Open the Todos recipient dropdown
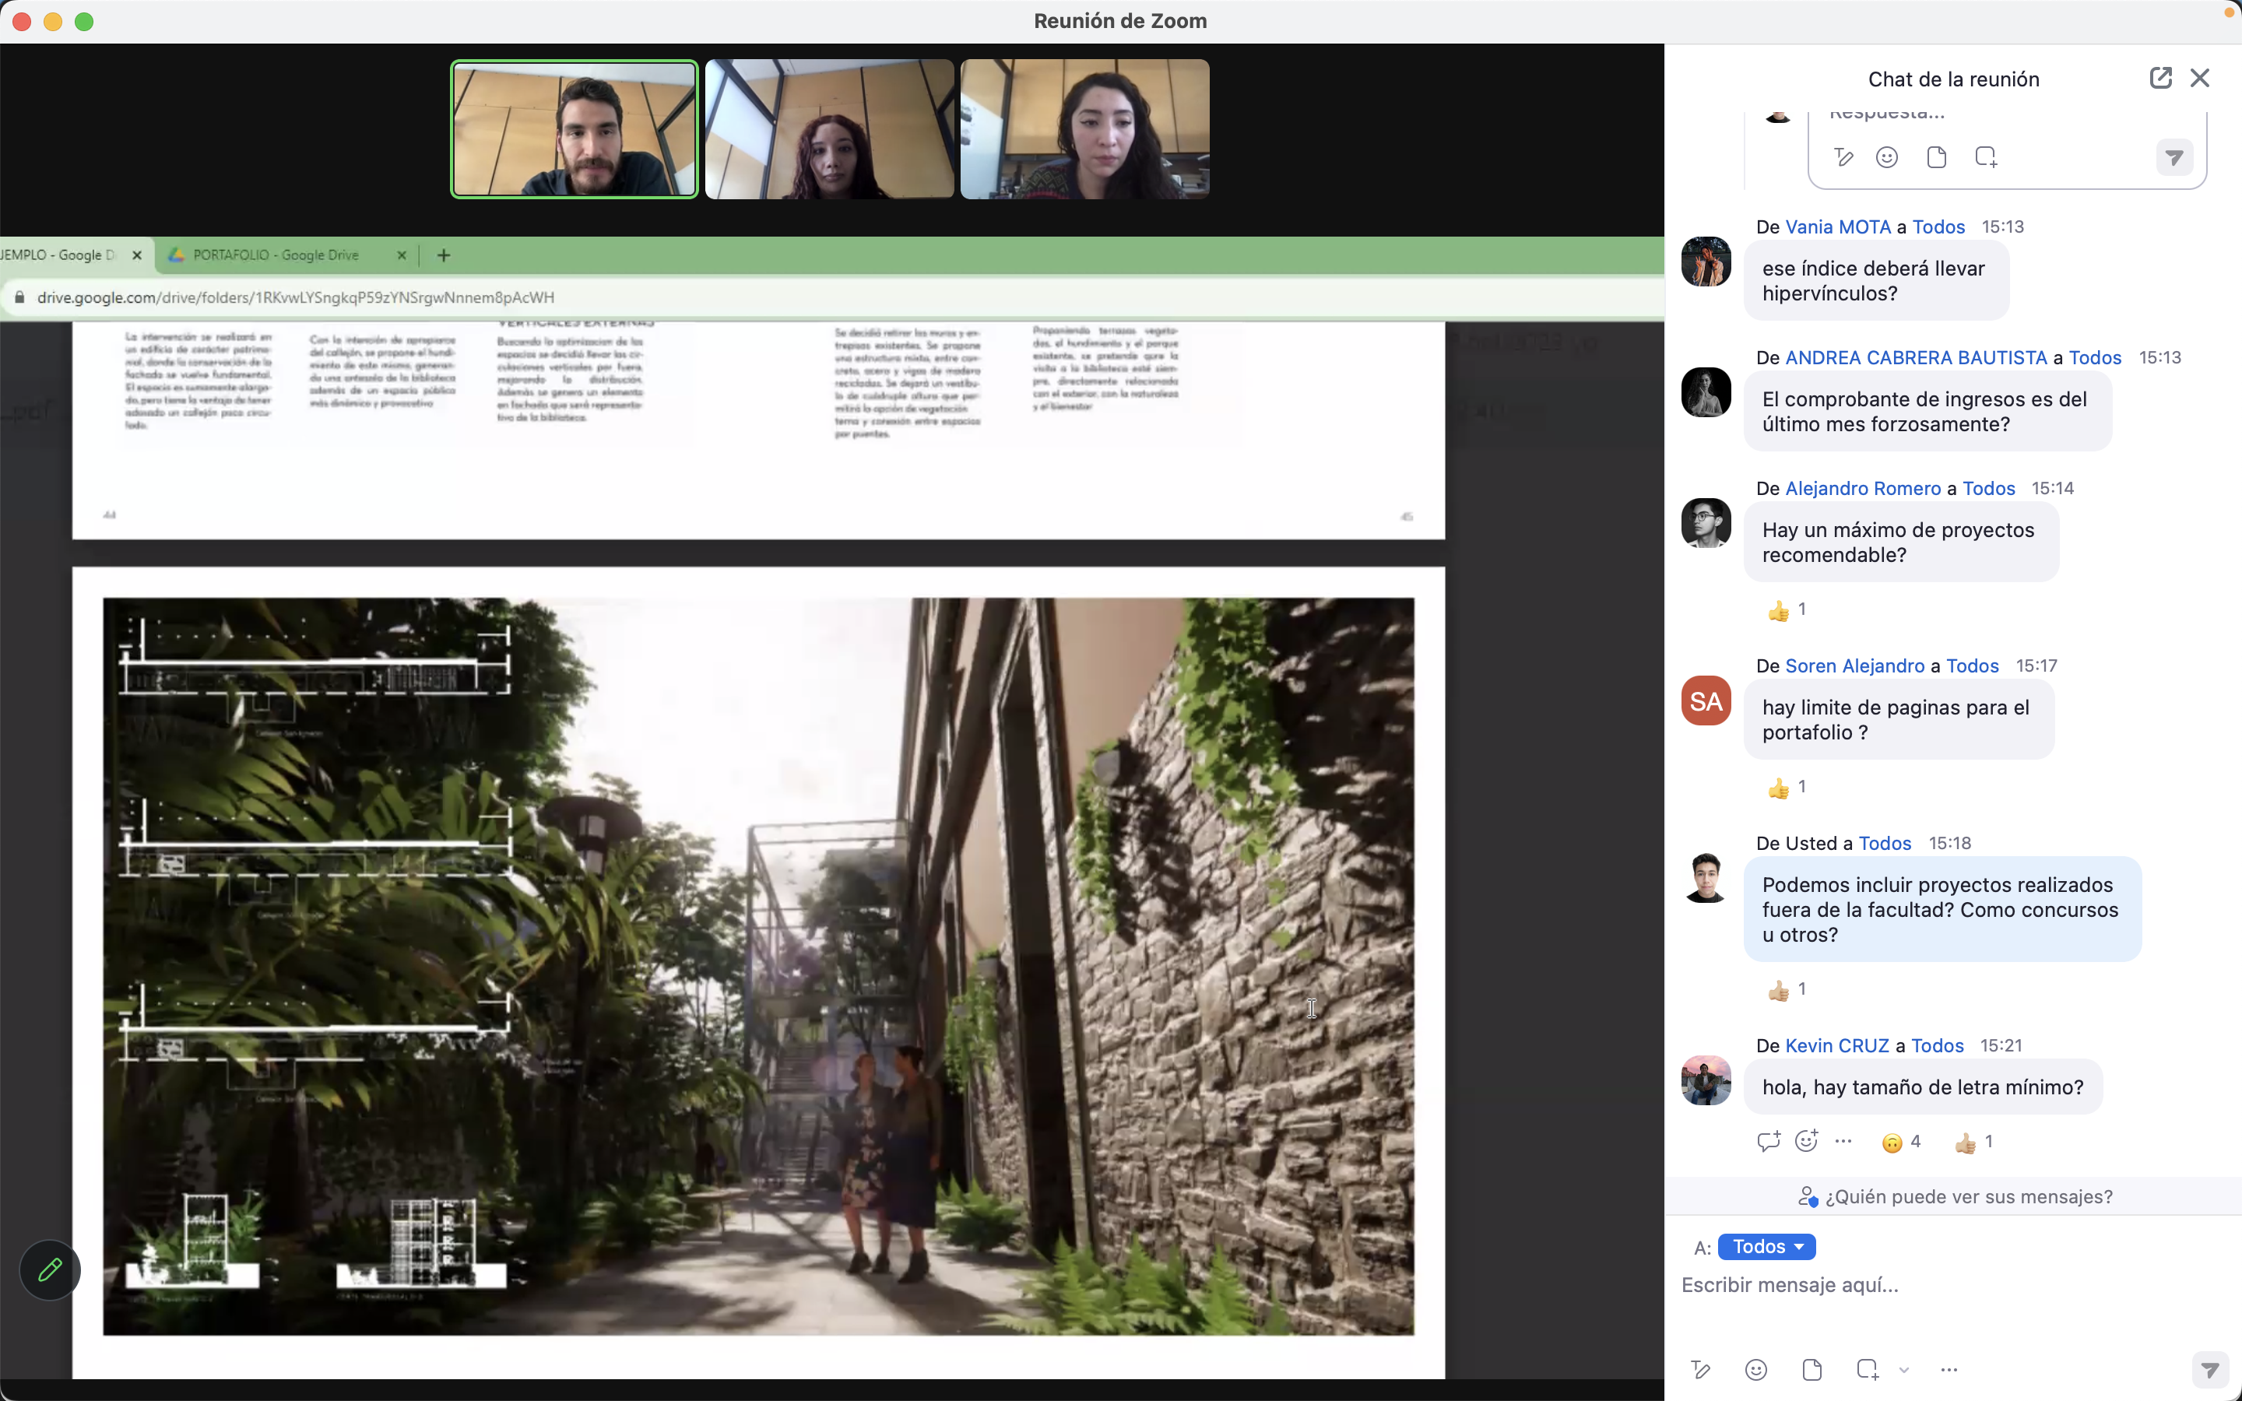Screen dimensions: 2242x1401 pos(1766,1247)
